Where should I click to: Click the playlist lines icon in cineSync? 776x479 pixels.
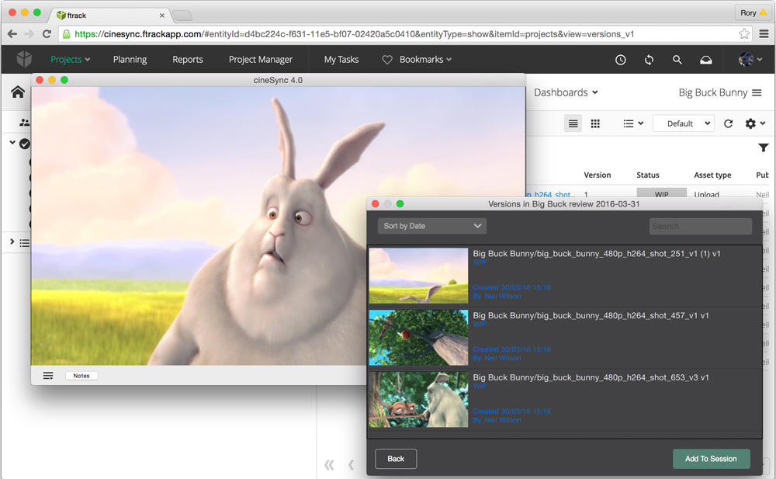[x=48, y=376]
